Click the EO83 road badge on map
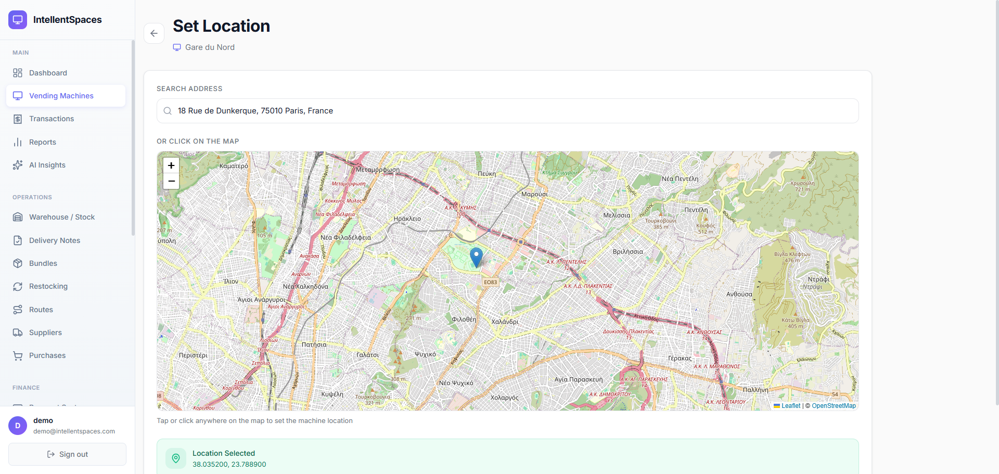 point(490,282)
